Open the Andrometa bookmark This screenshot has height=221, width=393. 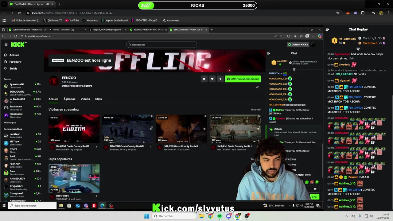[171, 21]
